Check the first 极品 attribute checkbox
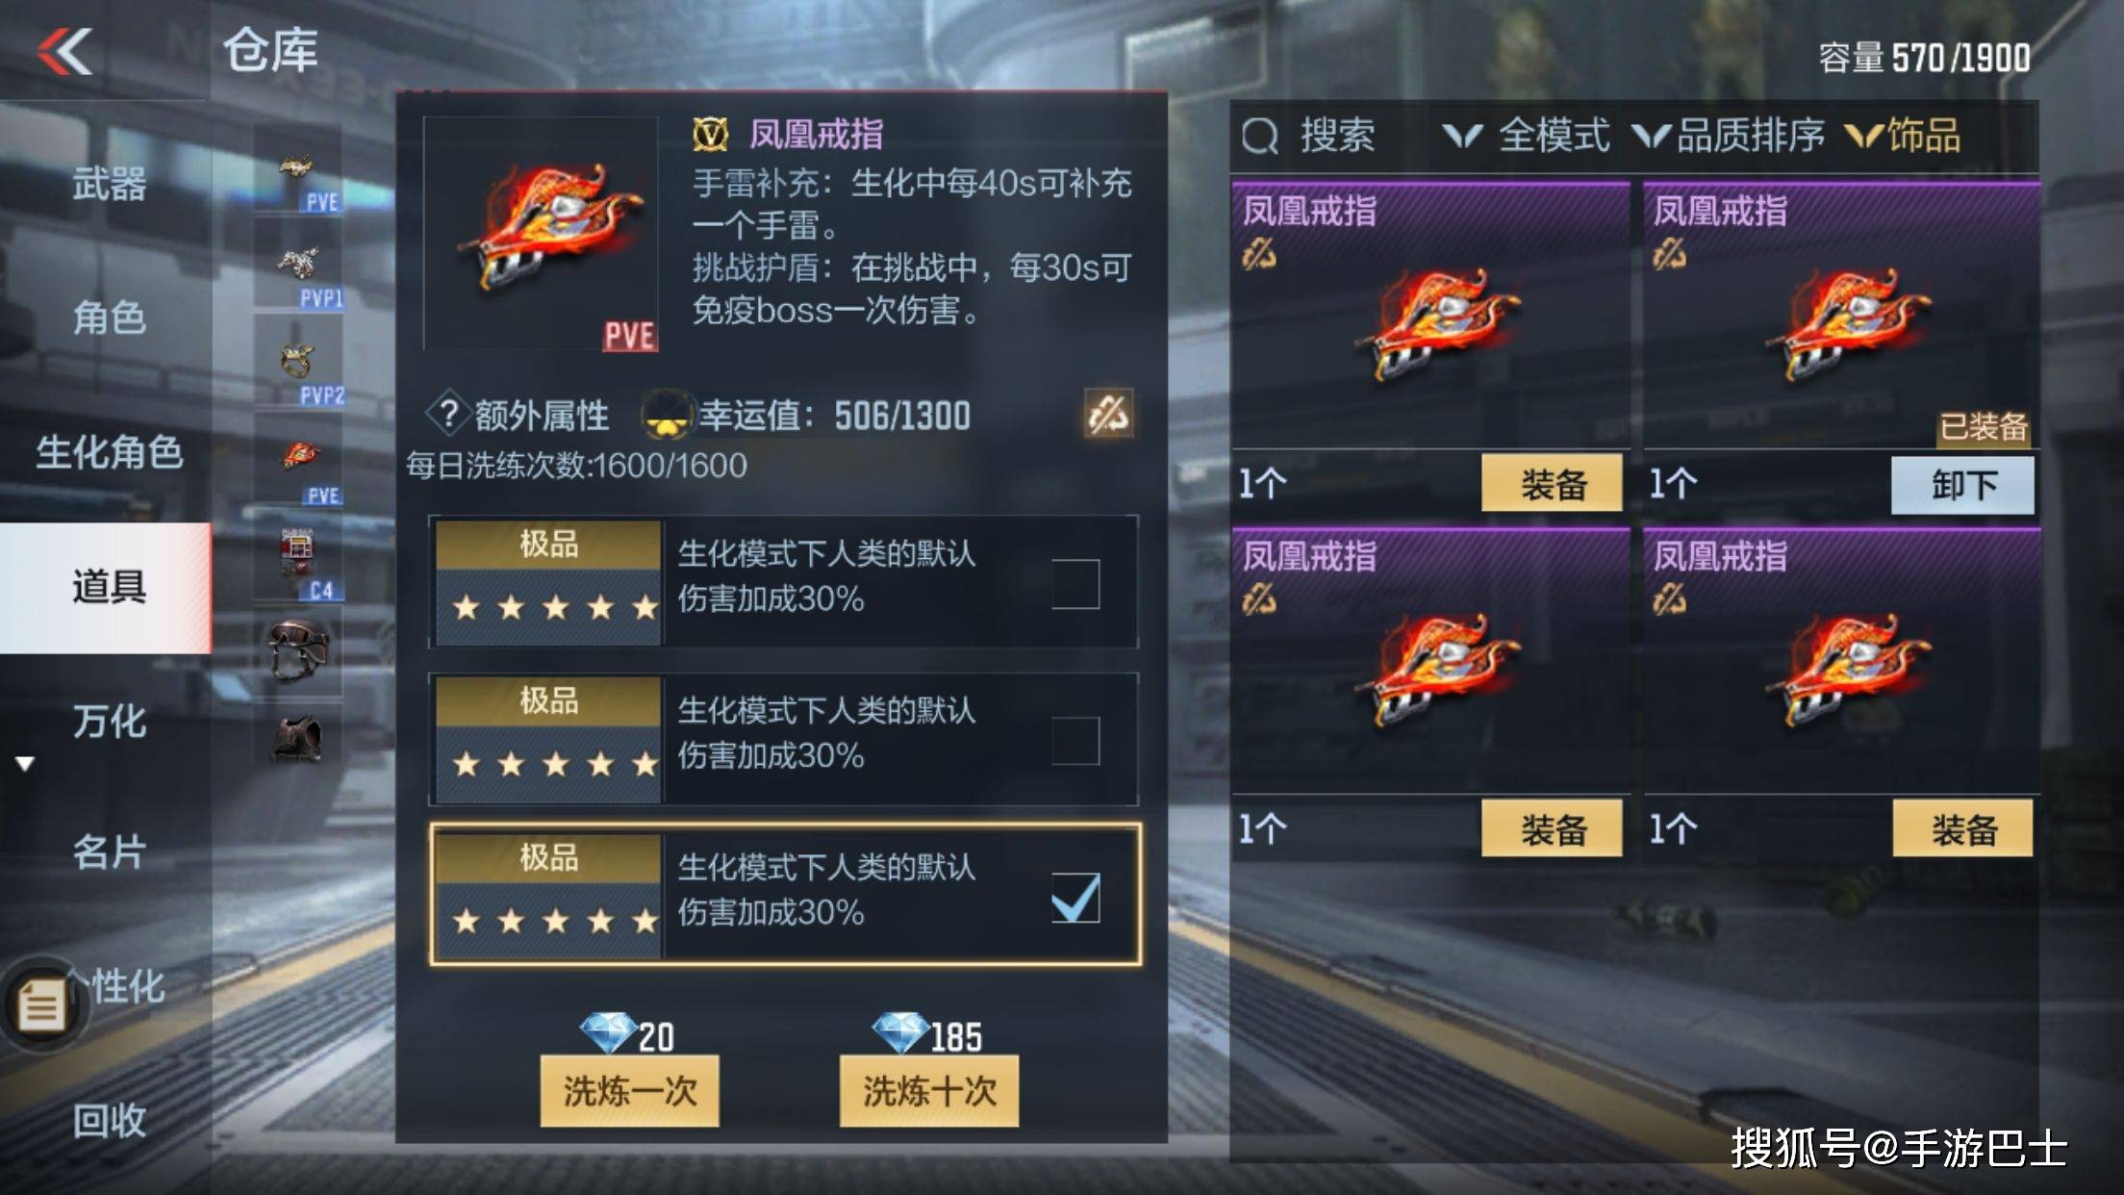2124x1195 pixels. (x=1075, y=583)
